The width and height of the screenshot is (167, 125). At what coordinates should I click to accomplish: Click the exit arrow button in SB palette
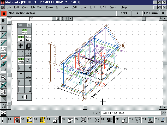click(x=25, y=97)
